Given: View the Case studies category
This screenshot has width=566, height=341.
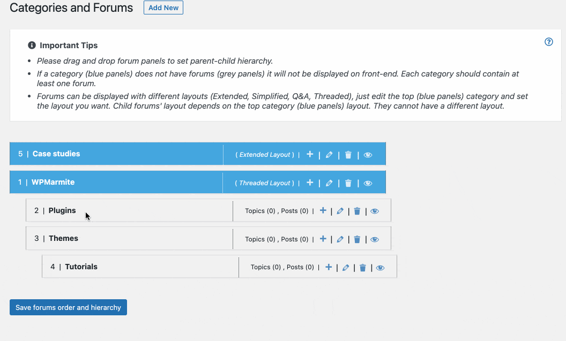Looking at the screenshot, I should [368, 155].
